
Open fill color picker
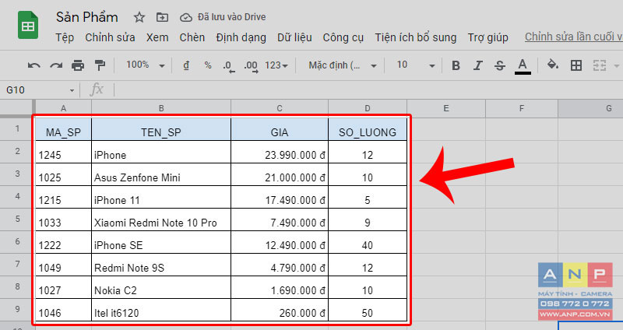[x=553, y=65]
